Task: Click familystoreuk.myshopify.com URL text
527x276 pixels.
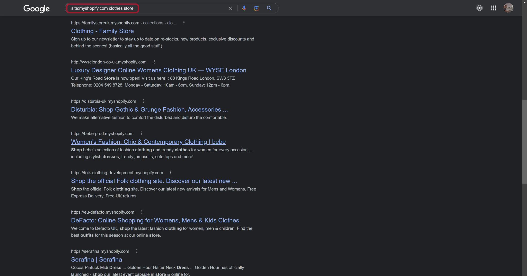Action: [x=105, y=23]
